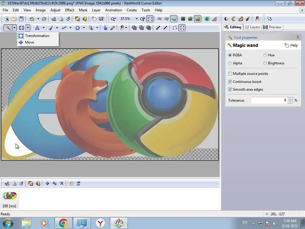The height and width of the screenshot is (229, 305).
Task: Click the gear icon in frames toolbar
Action: 71,183
